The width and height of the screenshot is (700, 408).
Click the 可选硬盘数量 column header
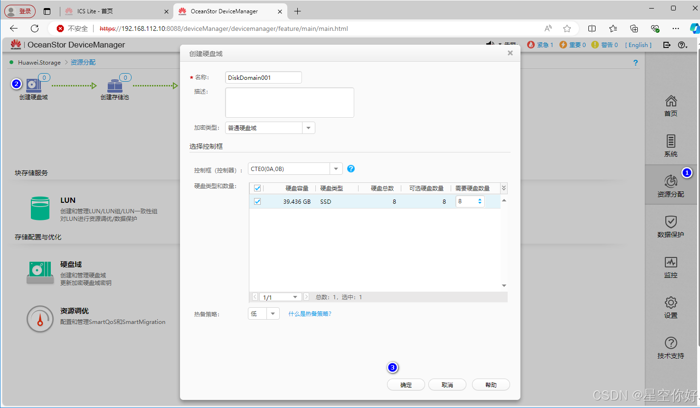426,189
